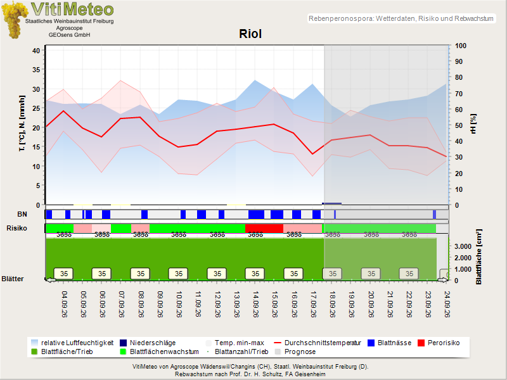Click the GEOsens GmbH text

click(x=70, y=35)
